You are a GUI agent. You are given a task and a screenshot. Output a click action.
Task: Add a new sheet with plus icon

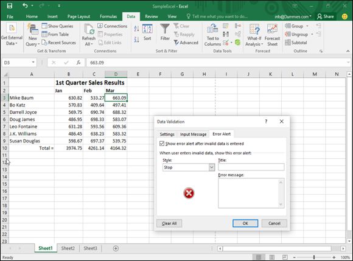point(116,248)
